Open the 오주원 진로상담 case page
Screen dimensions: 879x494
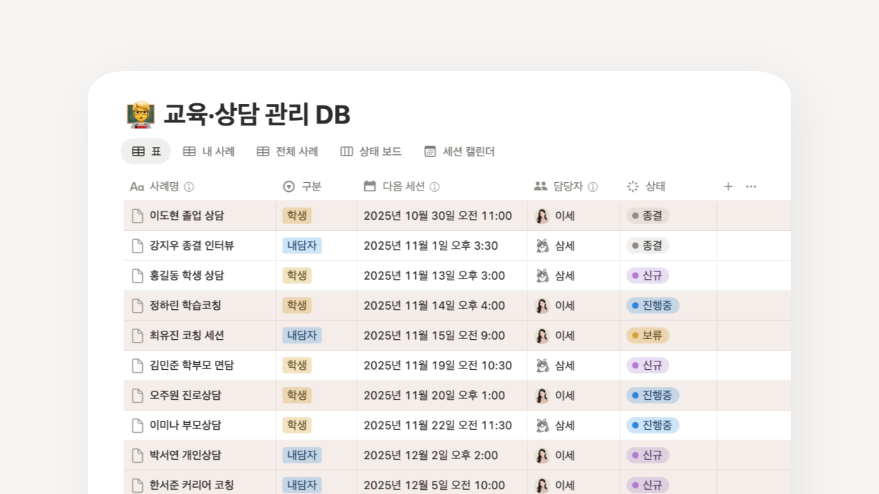click(x=186, y=396)
